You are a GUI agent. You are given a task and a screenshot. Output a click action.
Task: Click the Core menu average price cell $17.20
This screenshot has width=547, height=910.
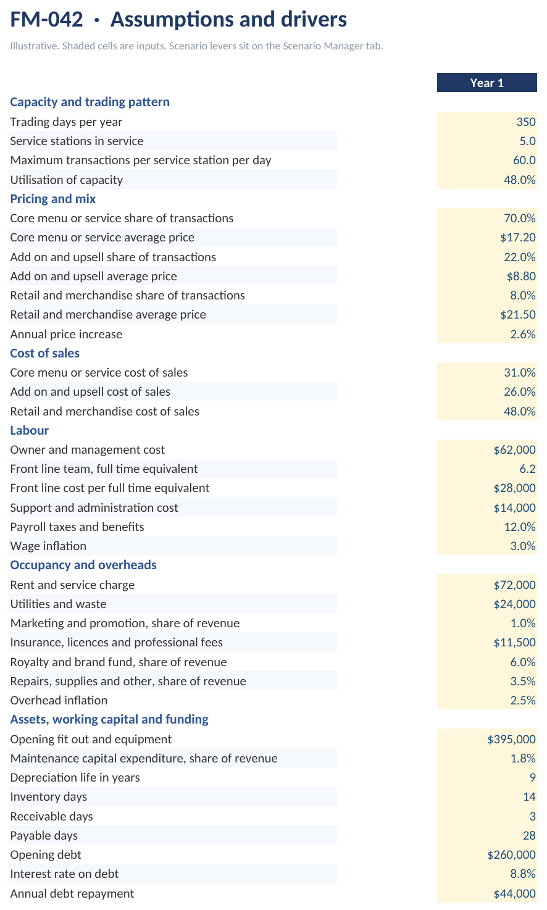click(x=487, y=237)
